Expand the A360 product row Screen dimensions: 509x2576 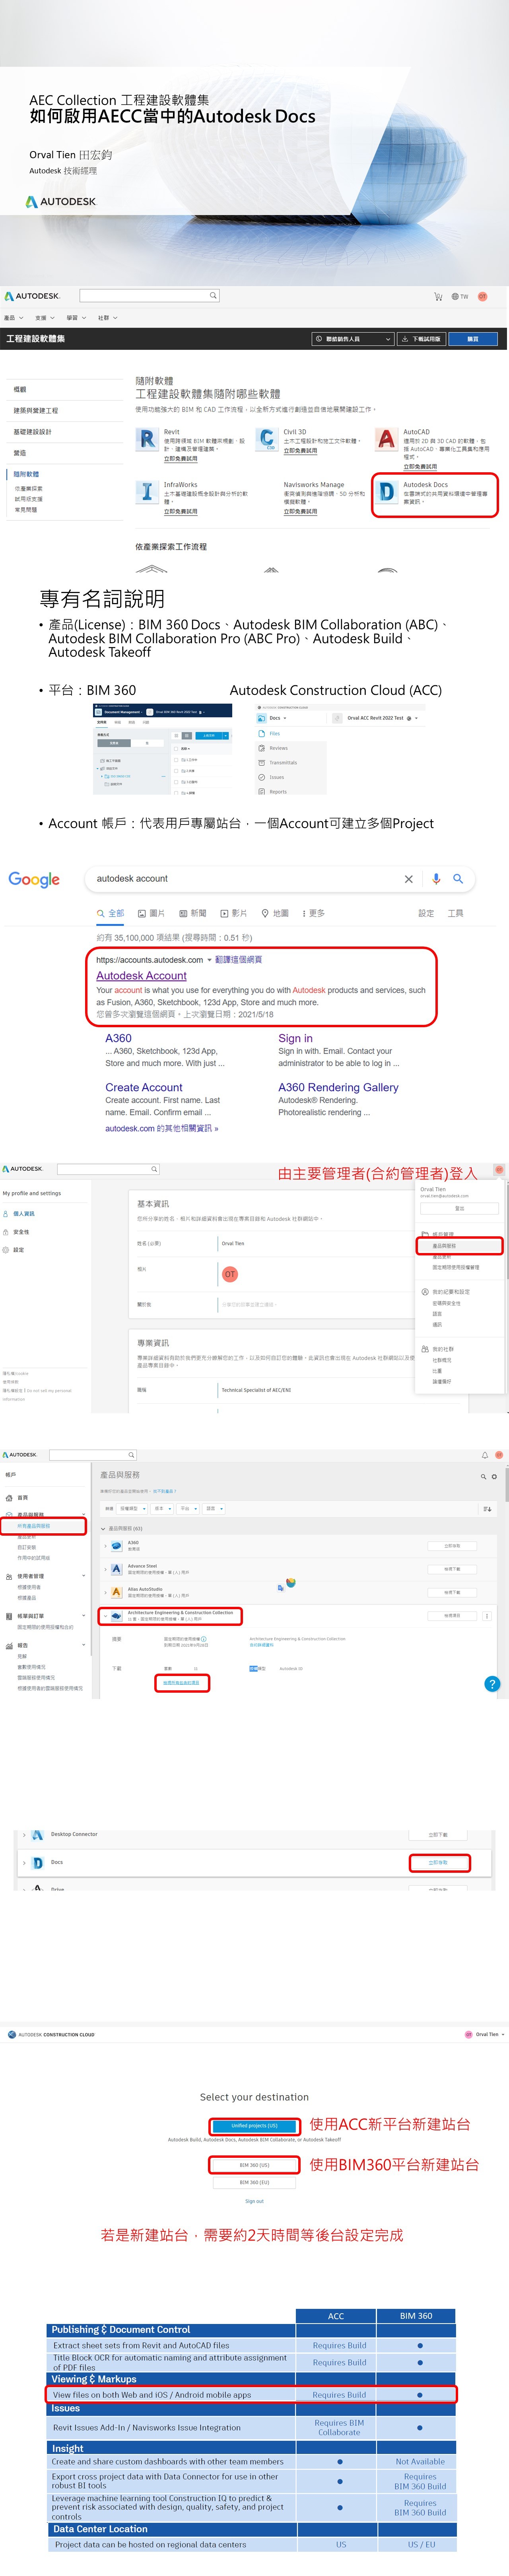pyautogui.click(x=105, y=1546)
